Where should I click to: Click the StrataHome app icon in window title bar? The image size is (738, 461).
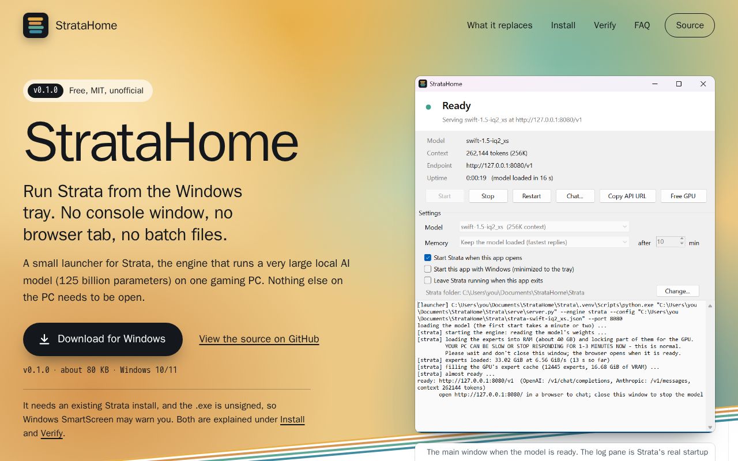click(x=423, y=84)
